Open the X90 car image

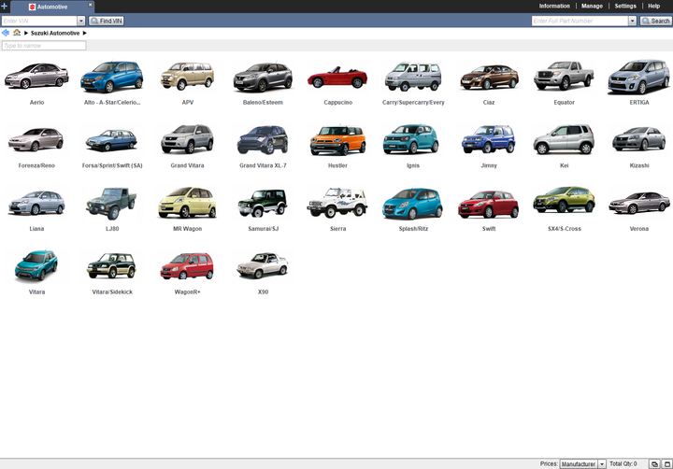[x=263, y=265]
